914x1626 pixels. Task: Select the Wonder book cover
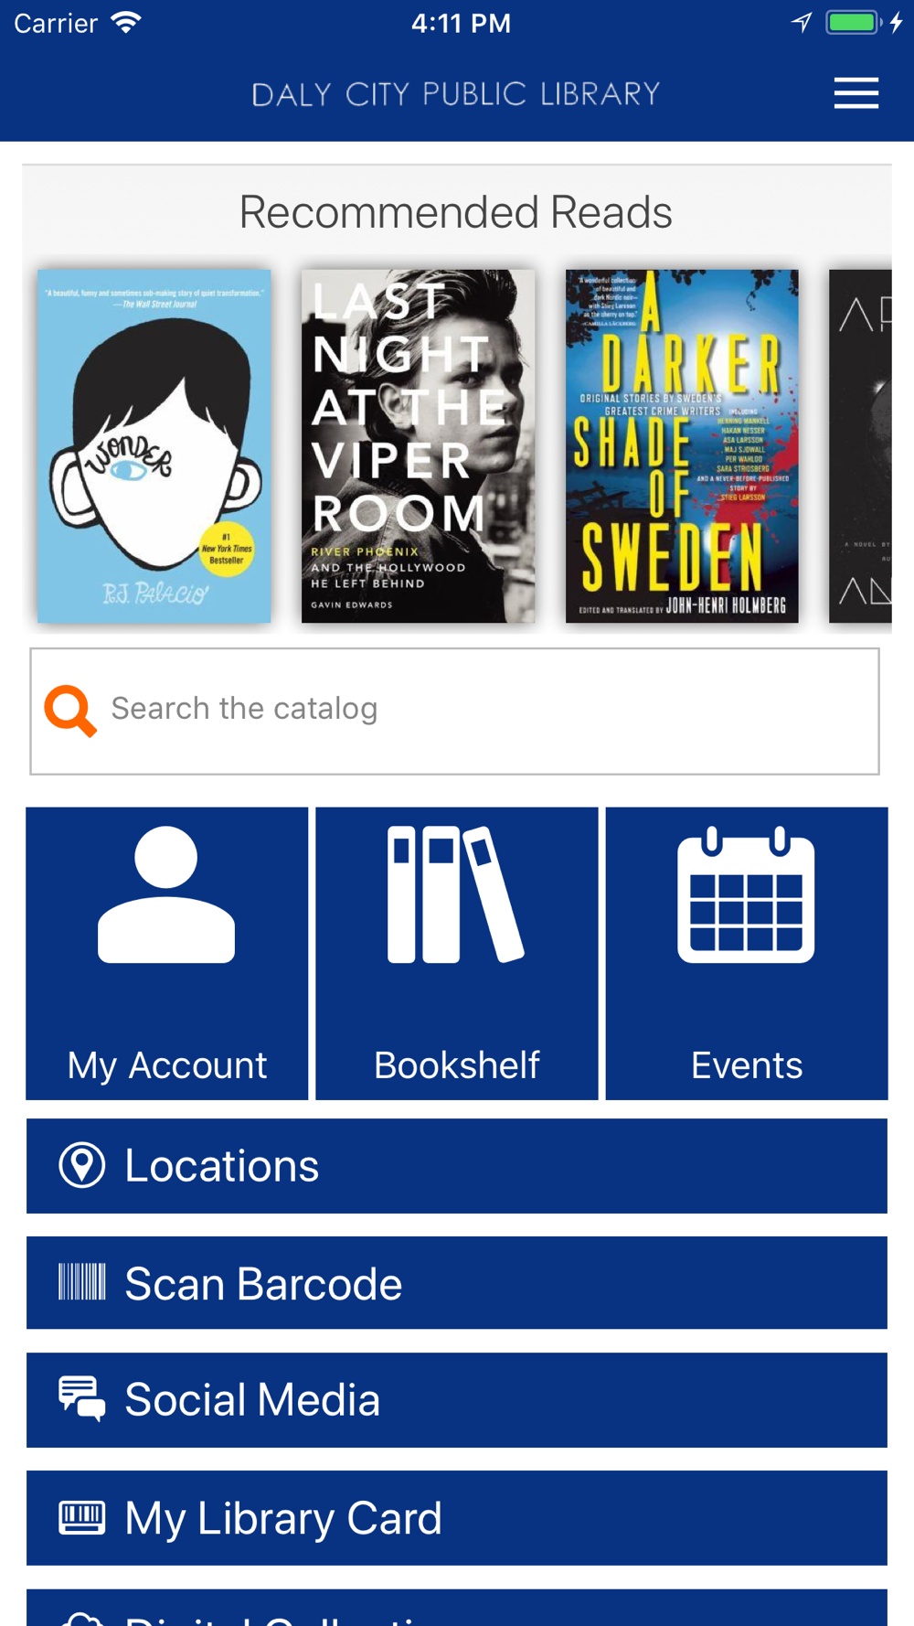click(154, 446)
